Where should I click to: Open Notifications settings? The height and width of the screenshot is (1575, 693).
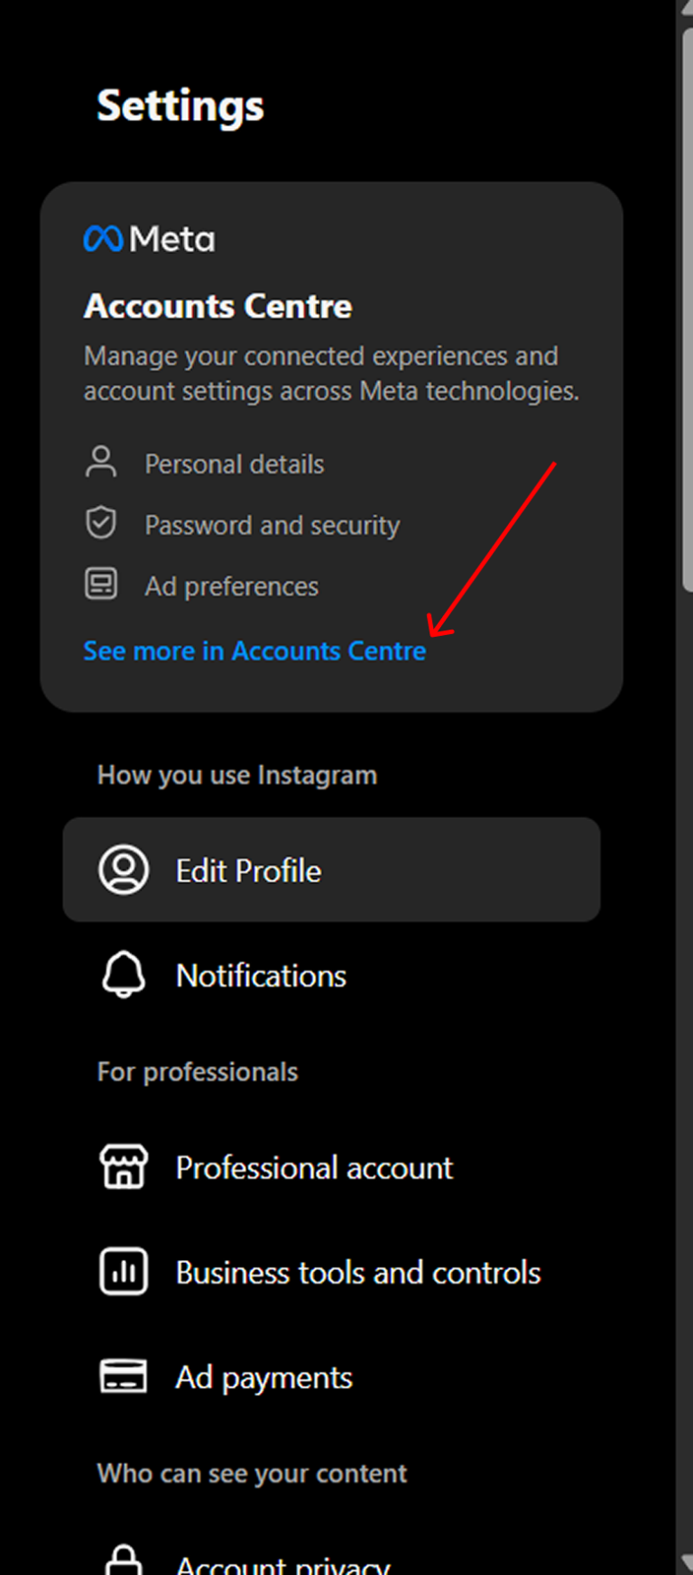[261, 975]
